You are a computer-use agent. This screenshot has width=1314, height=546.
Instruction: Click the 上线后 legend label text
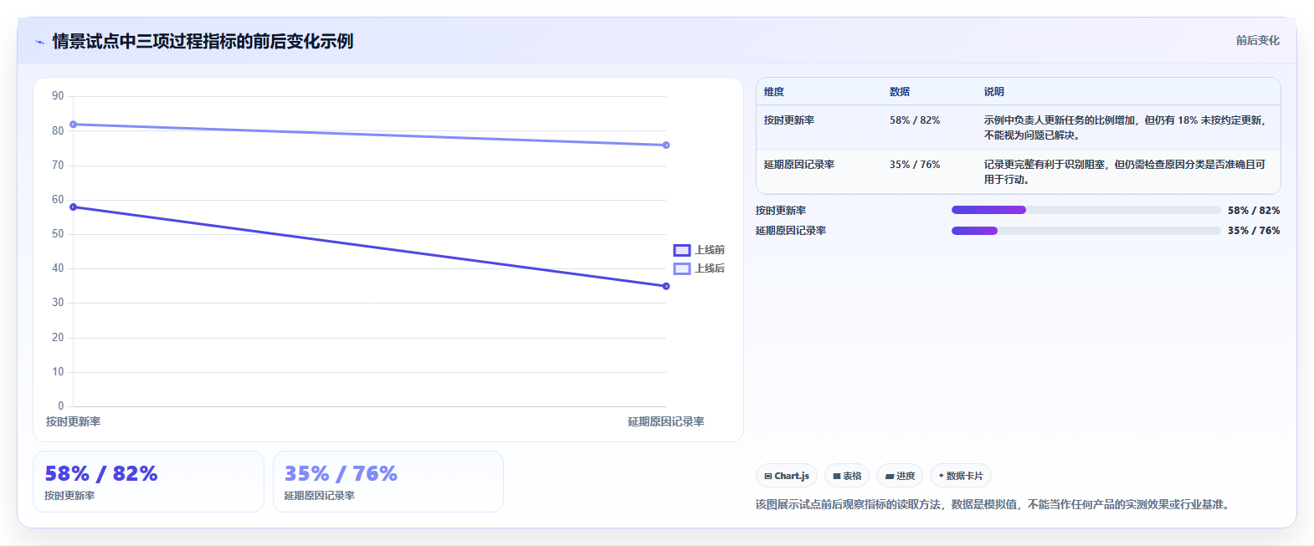click(710, 268)
